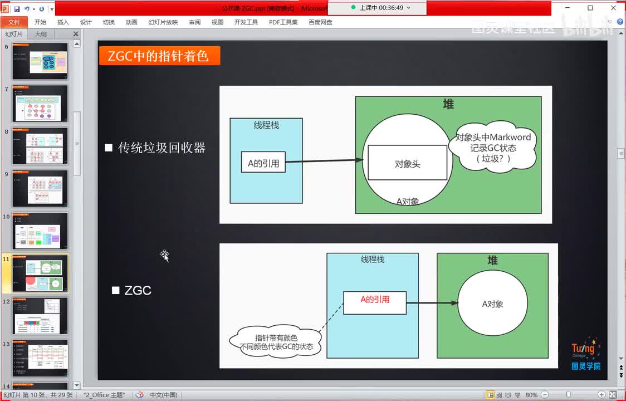Click the zoom slider handle
Viewport: 626px width, 401px height.
click(x=569, y=395)
